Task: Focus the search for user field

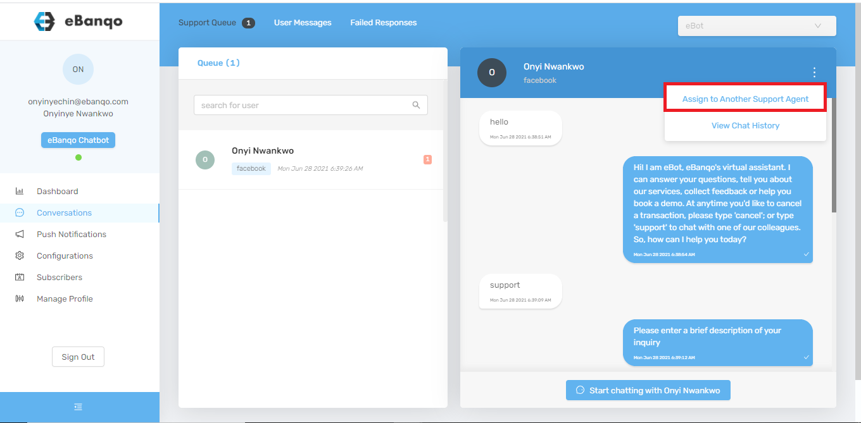Action: (310, 105)
